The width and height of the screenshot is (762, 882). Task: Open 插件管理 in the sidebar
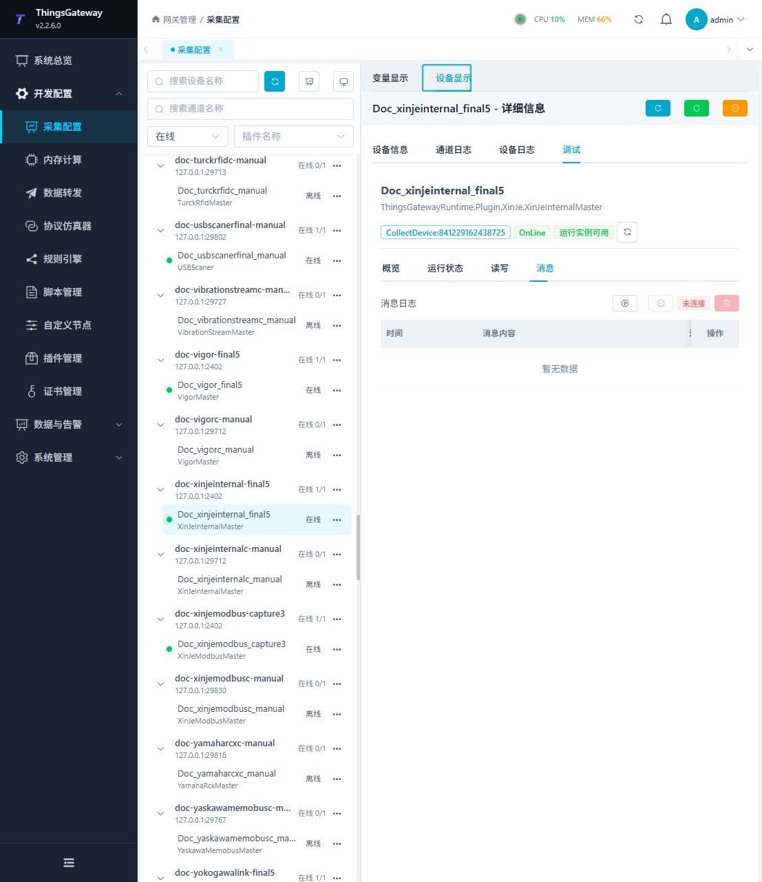(x=69, y=358)
